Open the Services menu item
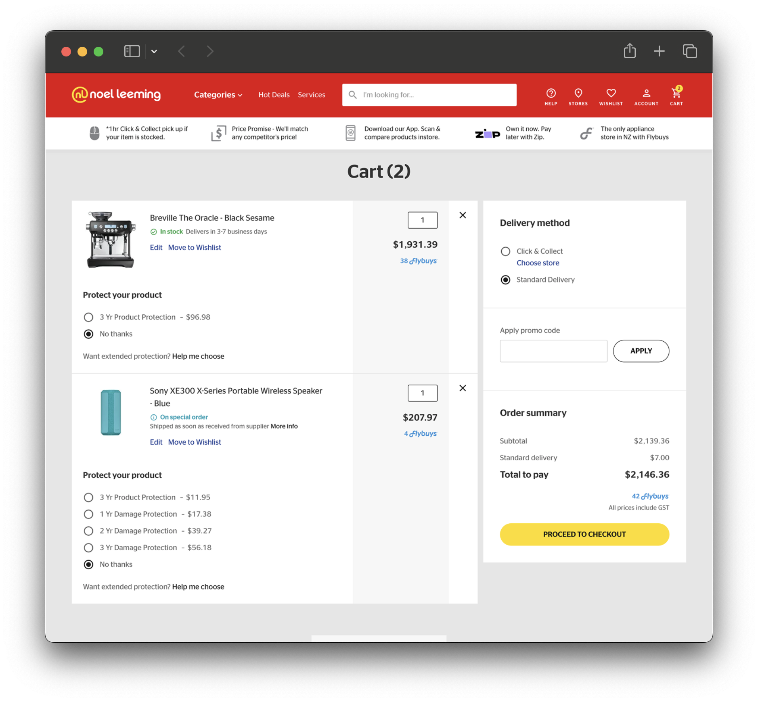Viewport: 758px width, 702px height. point(311,95)
